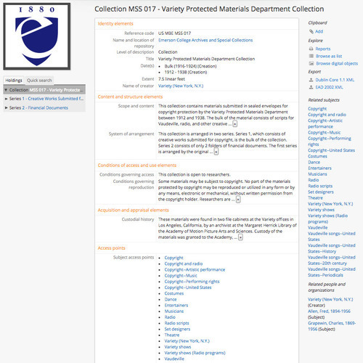Click Content and structure elements heading

[x=130, y=97]
